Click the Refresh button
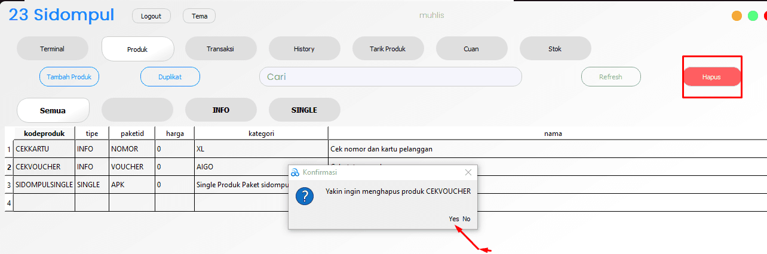The width and height of the screenshot is (767, 254). point(611,77)
